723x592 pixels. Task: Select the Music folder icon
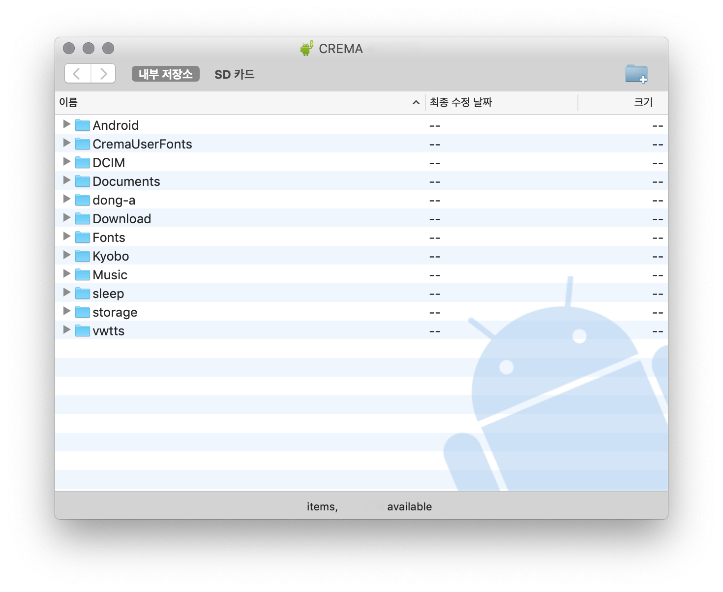tap(83, 274)
